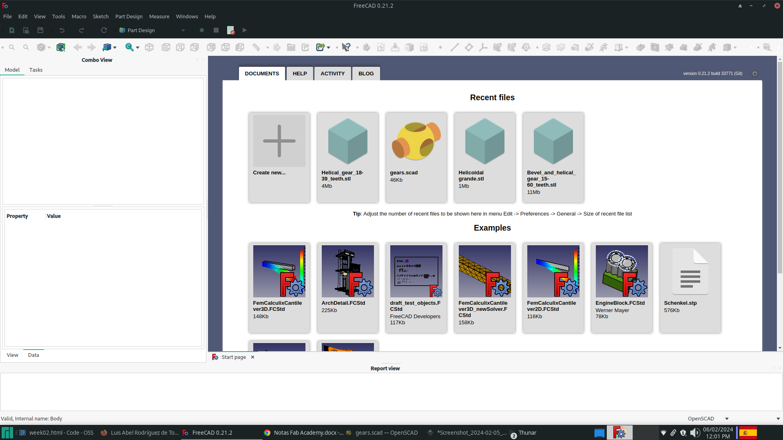Switch to gears.scad OpenSCAD taskbar window
The width and height of the screenshot is (783, 440).
(382, 433)
